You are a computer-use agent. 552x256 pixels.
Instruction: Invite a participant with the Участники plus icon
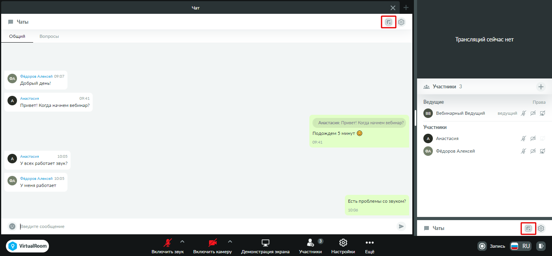[541, 87]
